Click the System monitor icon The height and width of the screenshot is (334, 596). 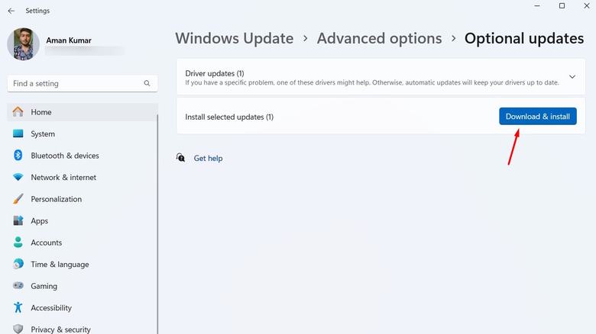[x=18, y=133]
